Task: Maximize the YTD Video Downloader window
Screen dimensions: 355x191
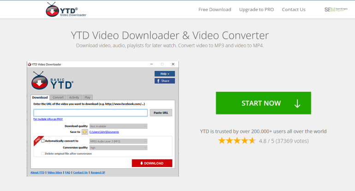Action: [162, 64]
